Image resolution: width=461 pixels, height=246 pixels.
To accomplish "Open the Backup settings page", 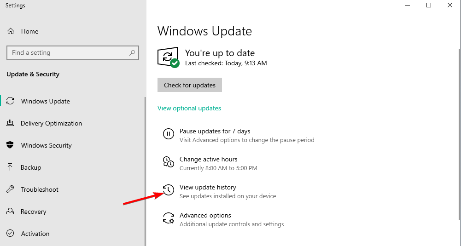I will pos(31,167).
